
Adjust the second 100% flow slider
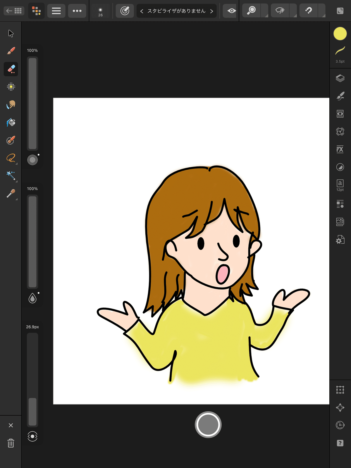[x=32, y=242]
